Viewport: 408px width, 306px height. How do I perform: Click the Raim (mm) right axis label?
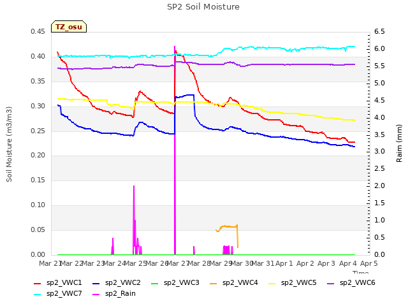pyautogui.click(x=399, y=143)
